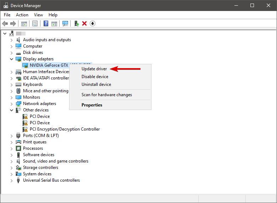Screen dimensions: 277x203
Task: Expand the System devices category
Action: (x=12, y=174)
